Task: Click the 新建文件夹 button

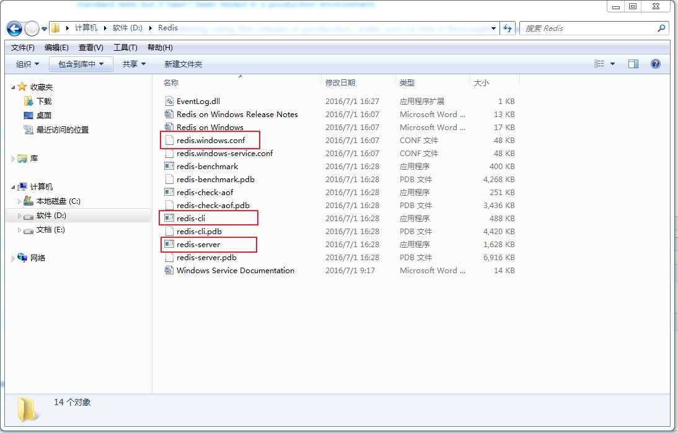Action: [183, 64]
